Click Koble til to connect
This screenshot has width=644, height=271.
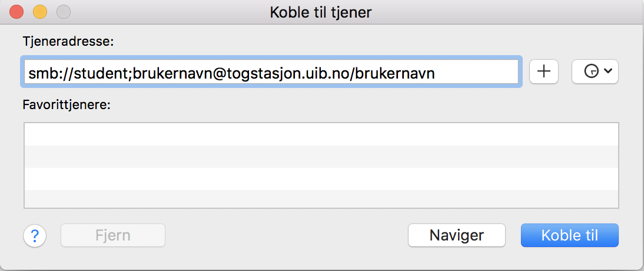click(569, 236)
